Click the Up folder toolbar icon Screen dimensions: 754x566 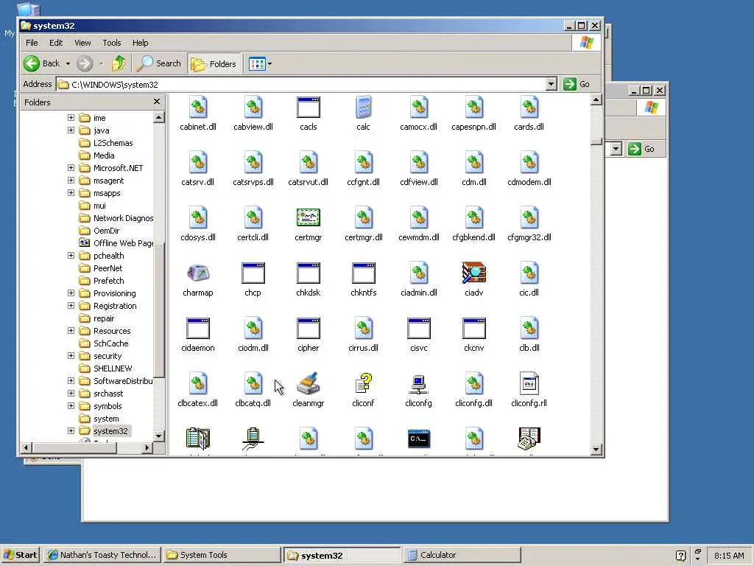pyautogui.click(x=119, y=63)
